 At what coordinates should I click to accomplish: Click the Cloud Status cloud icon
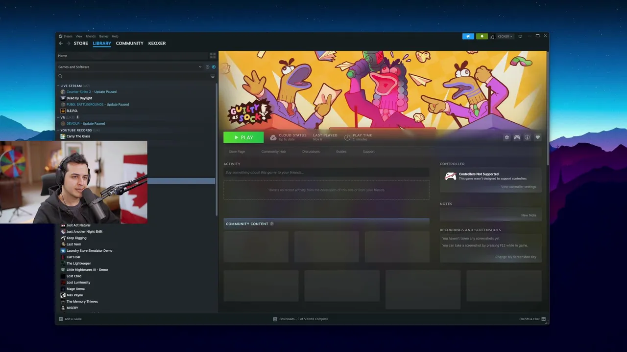(x=273, y=137)
